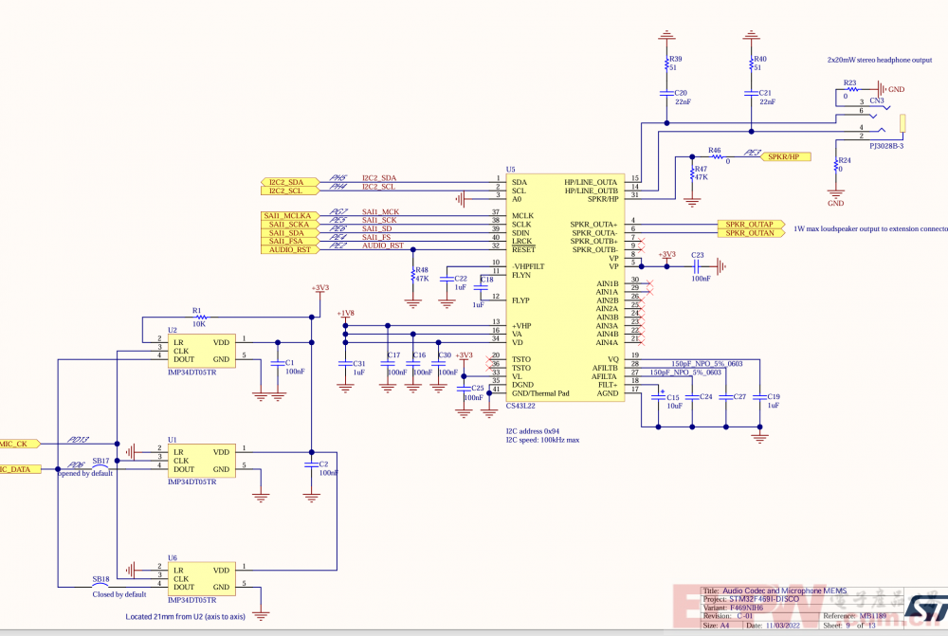Select polarized capacitor C15 designator

point(673,397)
